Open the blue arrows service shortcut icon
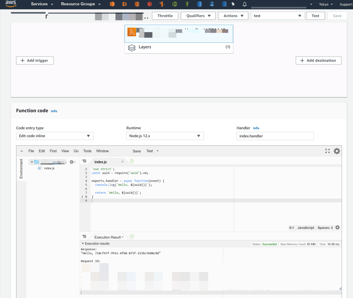Image resolution: width=353 pixels, height=298 pixels. click(x=212, y=4)
